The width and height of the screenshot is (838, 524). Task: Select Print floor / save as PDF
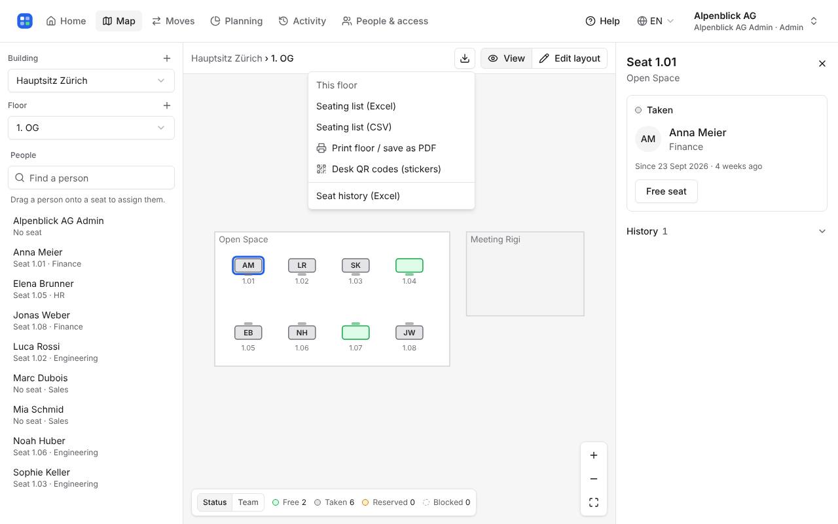392,148
